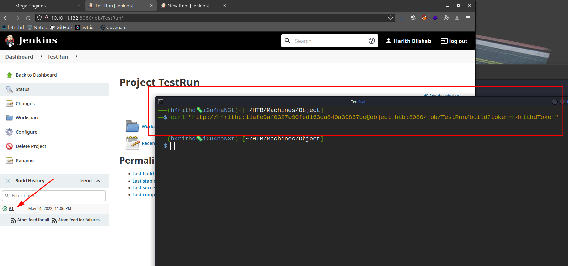Click the log out arrow icon

444,41
